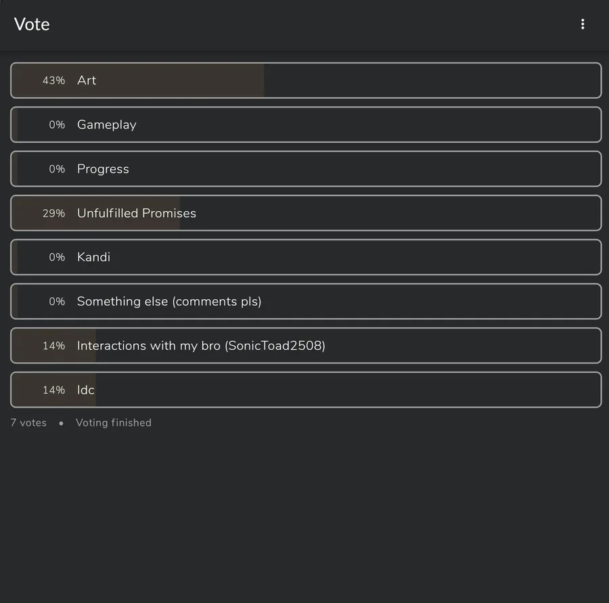
Task: Click the 0% label beside Kandi
Action: 57,257
